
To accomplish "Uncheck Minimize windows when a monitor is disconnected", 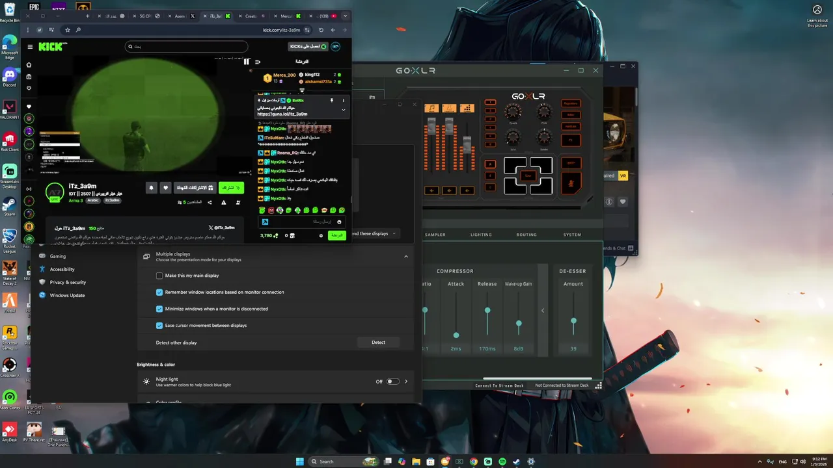I will pyautogui.click(x=159, y=309).
